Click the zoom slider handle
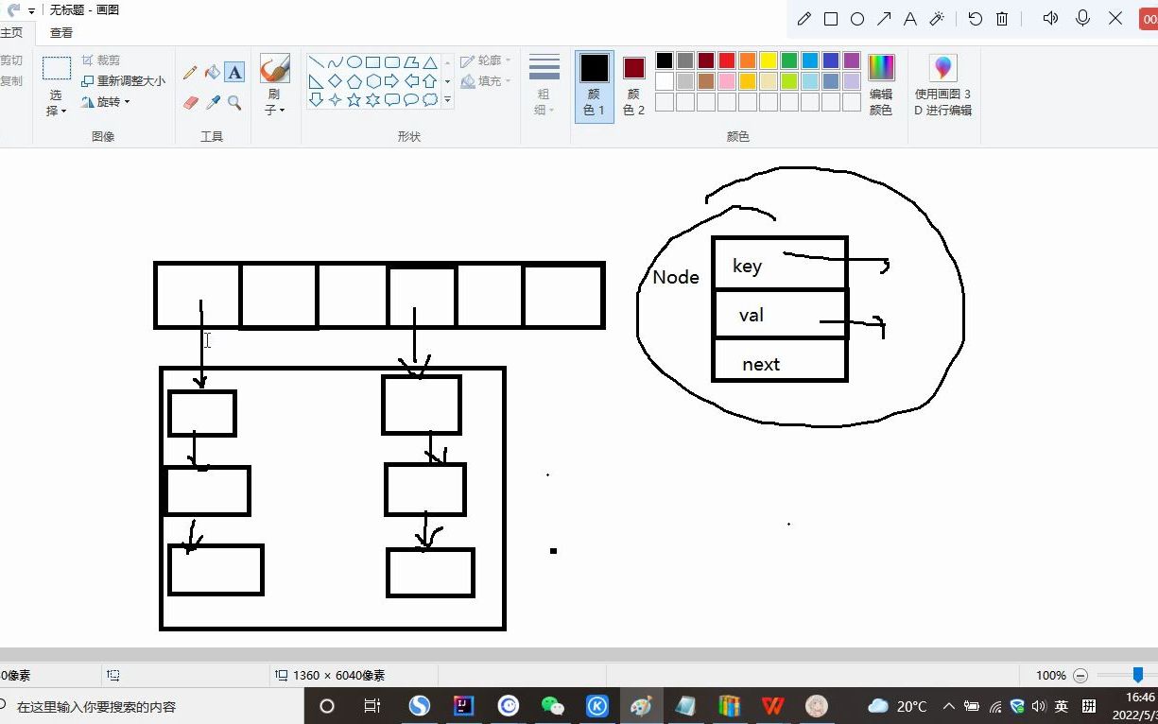The height and width of the screenshot is (724, 1158). click(x=1138, y=675)
